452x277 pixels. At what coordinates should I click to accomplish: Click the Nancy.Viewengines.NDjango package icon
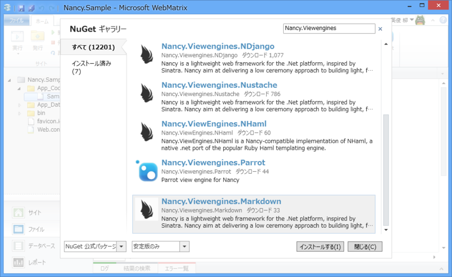click(x=146, y=54)
